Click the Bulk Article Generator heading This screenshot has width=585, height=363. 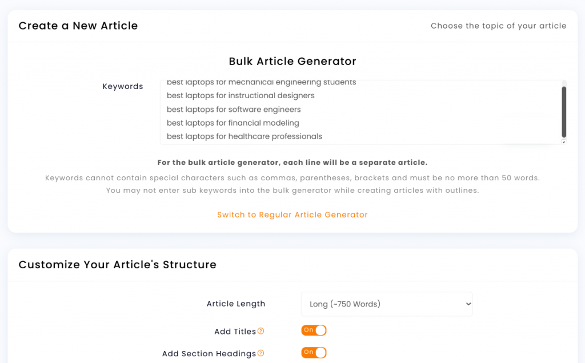click(292, 61)
